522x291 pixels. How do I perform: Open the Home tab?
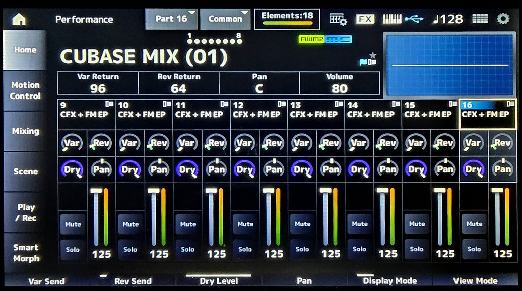pos(25,50)
